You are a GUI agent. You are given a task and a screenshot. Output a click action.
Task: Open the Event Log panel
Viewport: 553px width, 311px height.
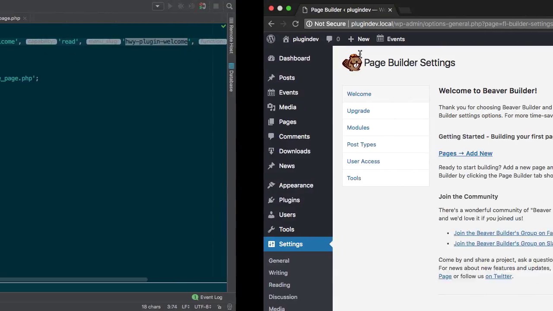[207, 297]
